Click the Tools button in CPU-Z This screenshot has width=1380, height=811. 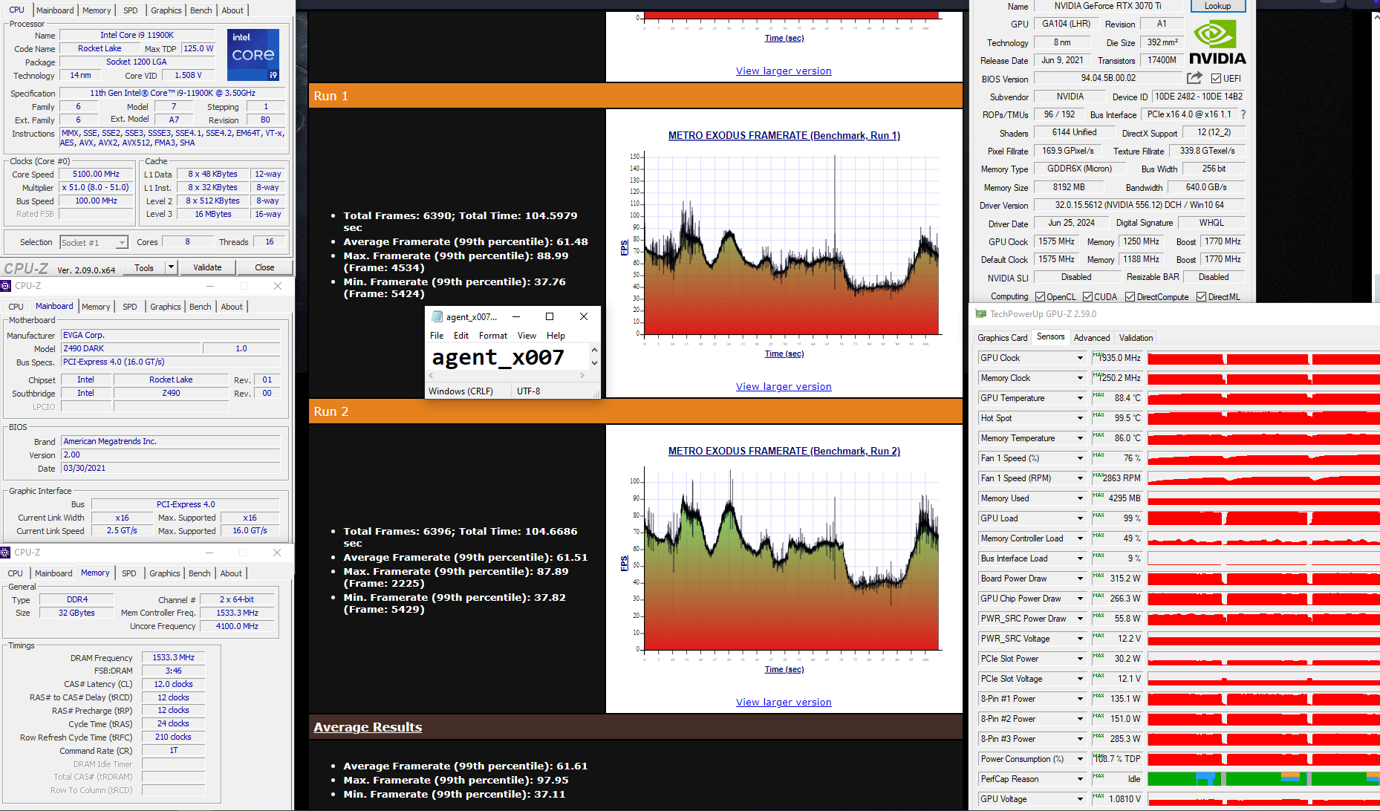coord(144,267)
